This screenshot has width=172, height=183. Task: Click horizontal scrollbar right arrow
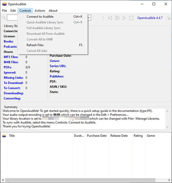point(169,180)
